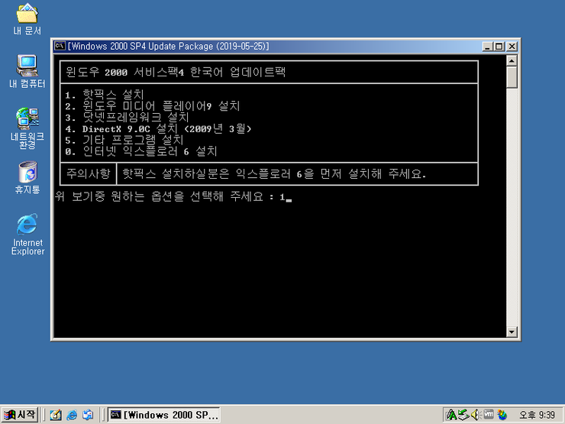Click the notice text about 익스플로러 6
Viewport: 565px width, 424px height.
[x=274, y=174]
